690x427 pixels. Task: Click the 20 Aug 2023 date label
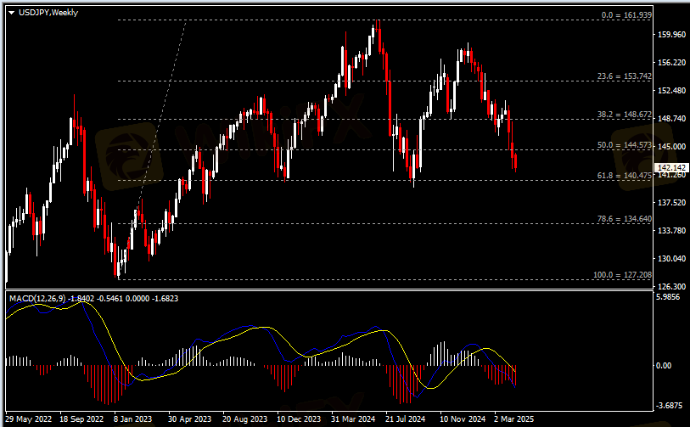pyautogui.click(x=244, y=419)
